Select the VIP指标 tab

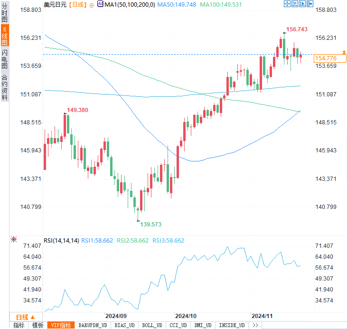coord(61,325)
